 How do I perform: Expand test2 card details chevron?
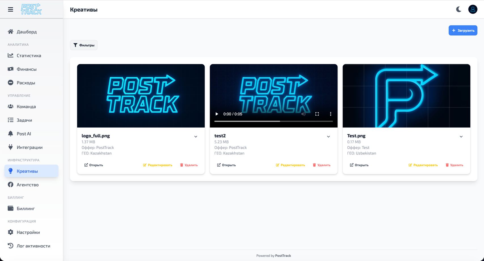328,137
